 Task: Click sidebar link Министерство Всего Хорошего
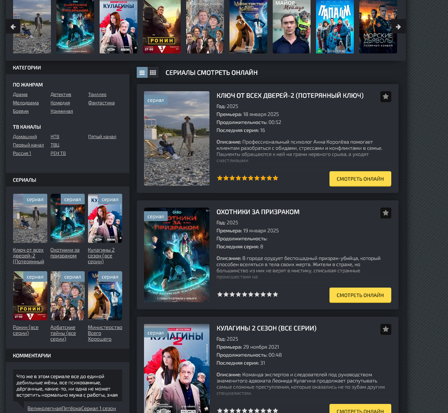[x=105, y=333]
